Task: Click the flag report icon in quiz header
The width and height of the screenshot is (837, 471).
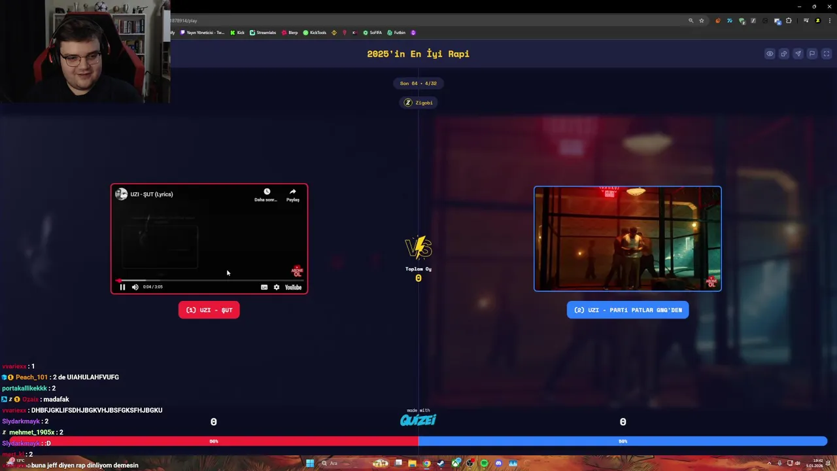Action: (812, 54)
